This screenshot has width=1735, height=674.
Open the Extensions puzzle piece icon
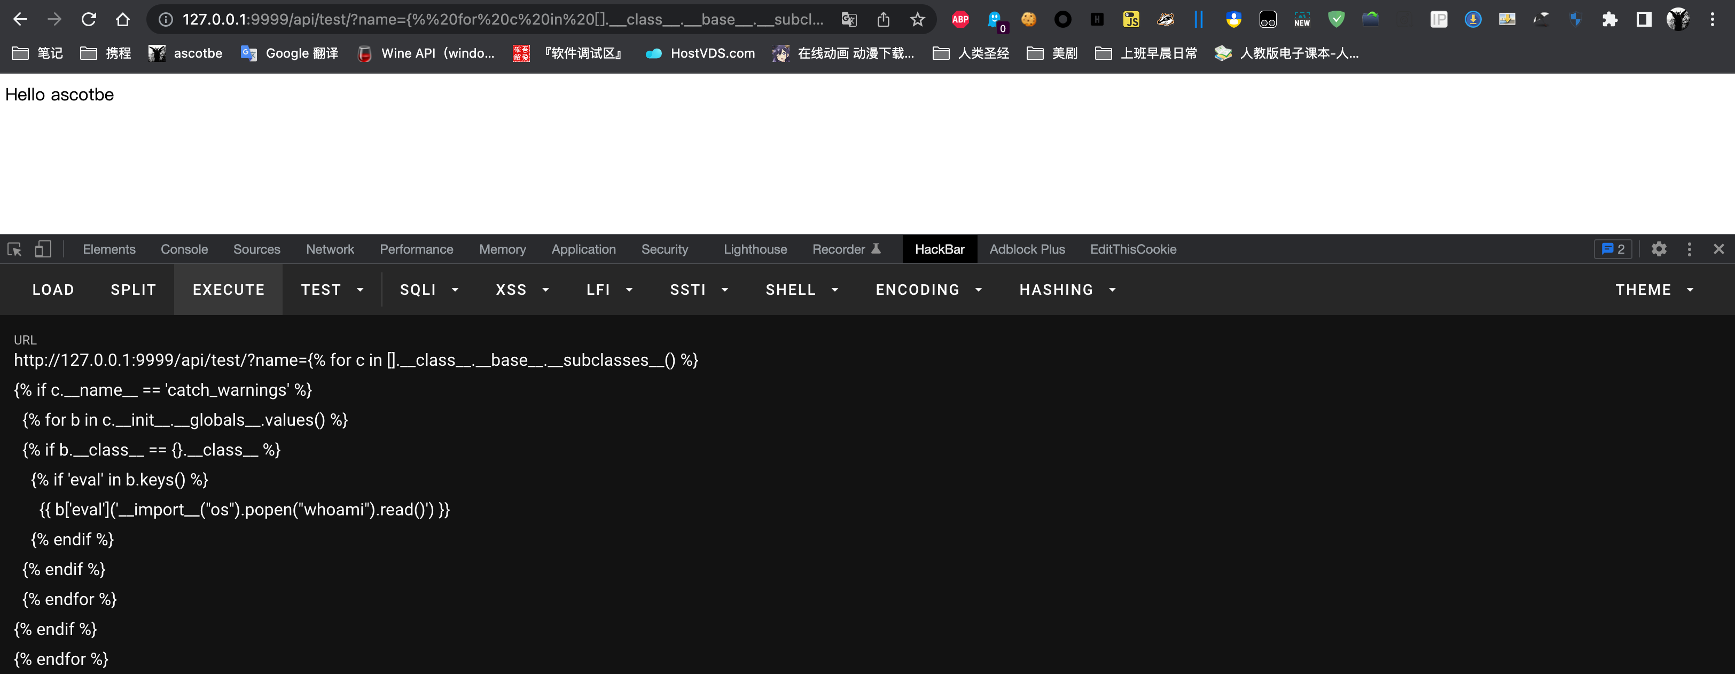point(1609,20)
